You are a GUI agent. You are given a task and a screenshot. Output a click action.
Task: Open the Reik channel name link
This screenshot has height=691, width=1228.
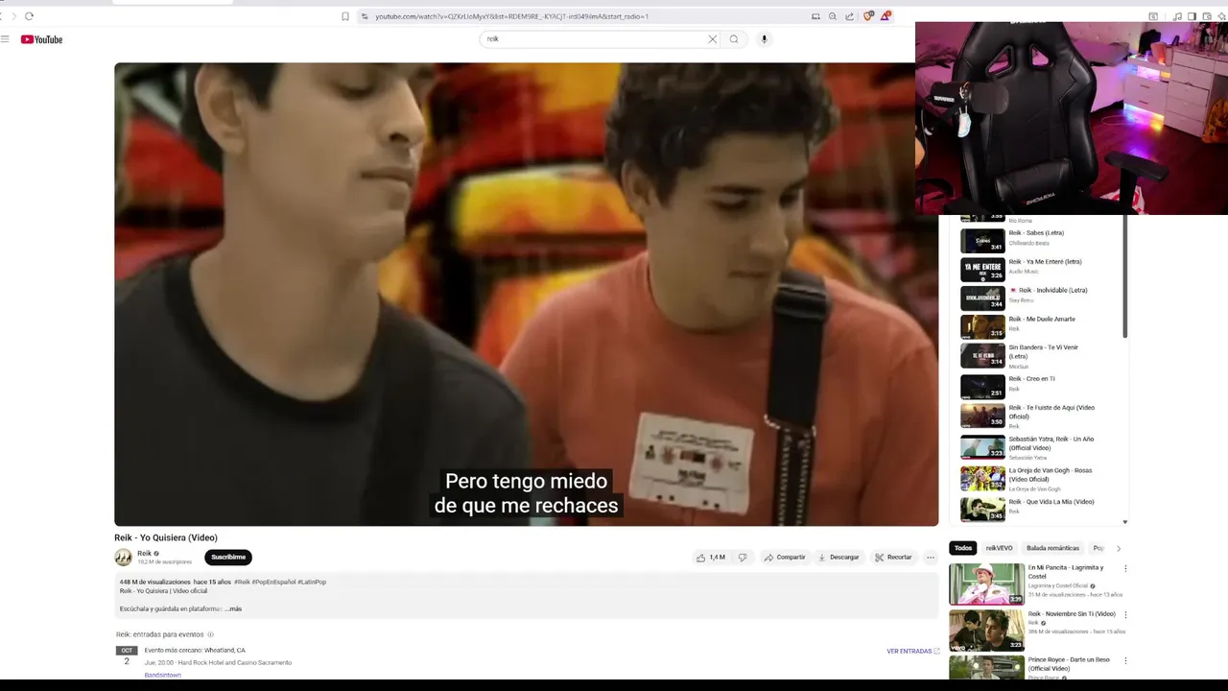pos(144,553)
